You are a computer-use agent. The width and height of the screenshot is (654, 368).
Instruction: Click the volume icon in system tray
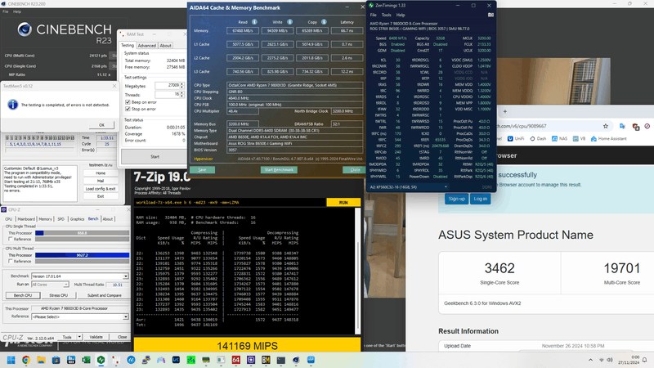[610, 360]
